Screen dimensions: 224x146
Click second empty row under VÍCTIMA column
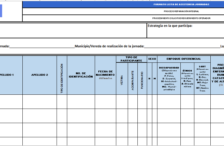pyautogui.click(x=122, y=116)
